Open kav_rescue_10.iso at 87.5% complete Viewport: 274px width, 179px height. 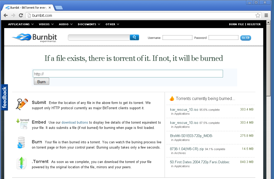[184, 123]
